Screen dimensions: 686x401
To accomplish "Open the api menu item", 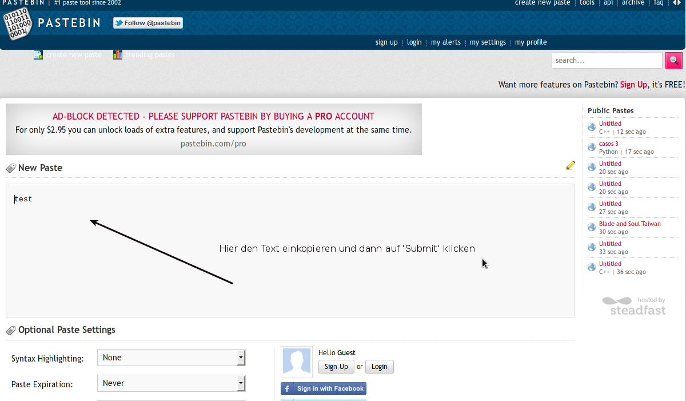I will [608, 3].
